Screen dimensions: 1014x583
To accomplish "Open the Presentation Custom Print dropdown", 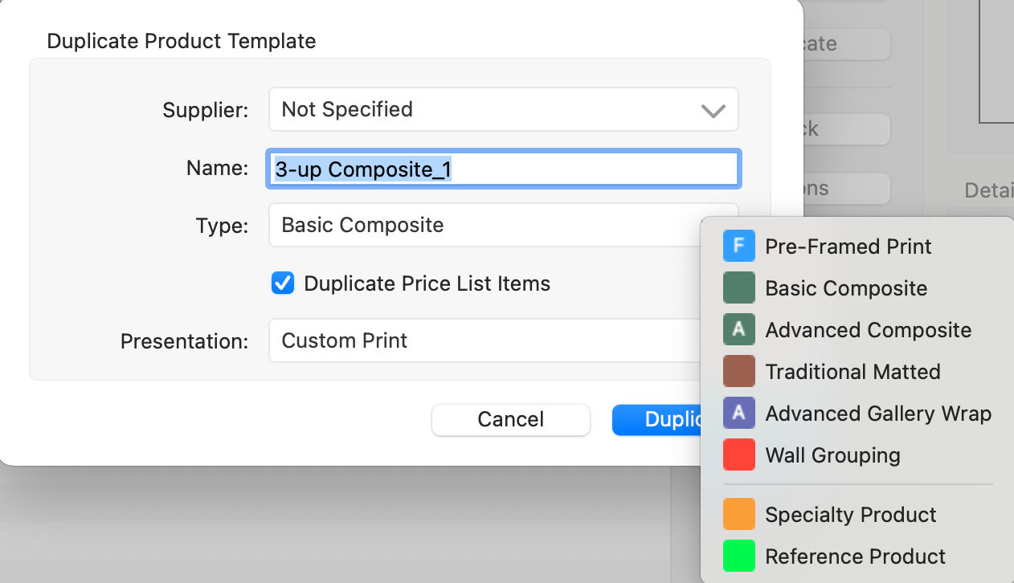I will tap(482, 340).
